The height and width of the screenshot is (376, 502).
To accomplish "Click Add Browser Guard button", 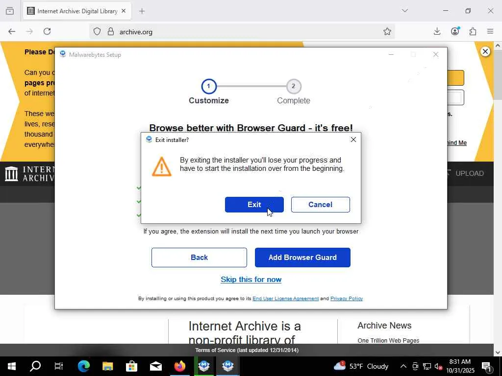I will 302,258.
